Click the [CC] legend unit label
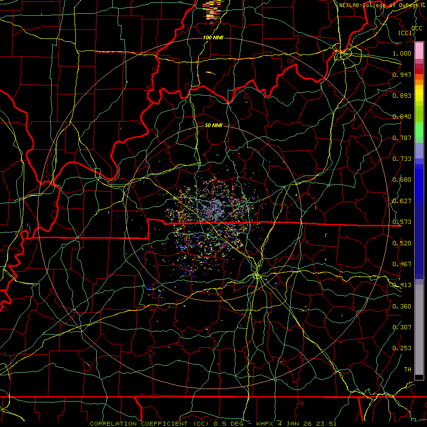This screenshot has width=427, height=427. point(405,33)
